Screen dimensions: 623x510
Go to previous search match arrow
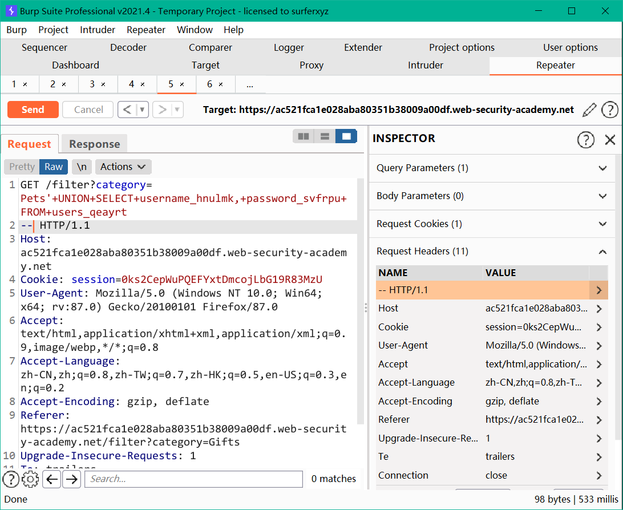click(52, 479)
